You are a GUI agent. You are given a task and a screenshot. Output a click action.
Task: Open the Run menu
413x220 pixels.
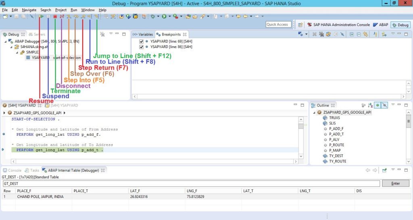pyautogui.click(x=74, y=10)
